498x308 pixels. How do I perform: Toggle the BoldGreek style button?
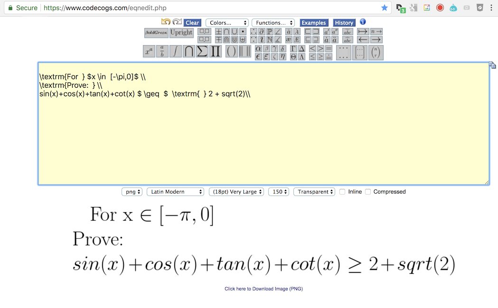tap(156, 33)
